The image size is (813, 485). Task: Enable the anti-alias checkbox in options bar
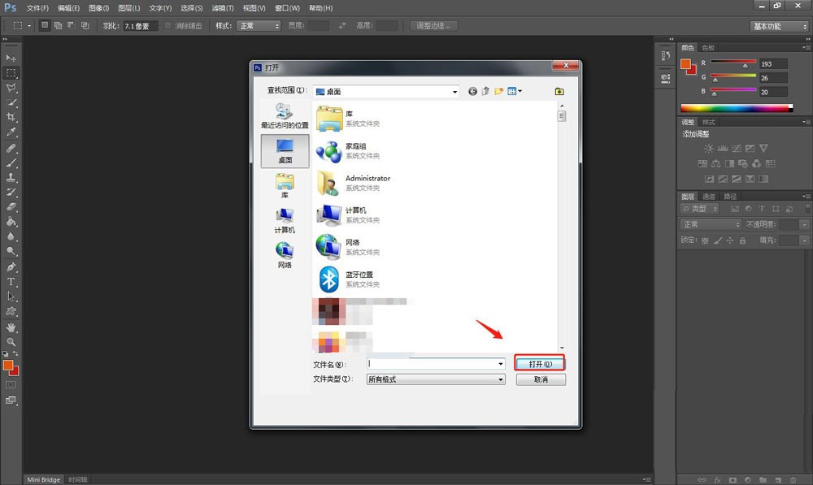click(168, 26)
